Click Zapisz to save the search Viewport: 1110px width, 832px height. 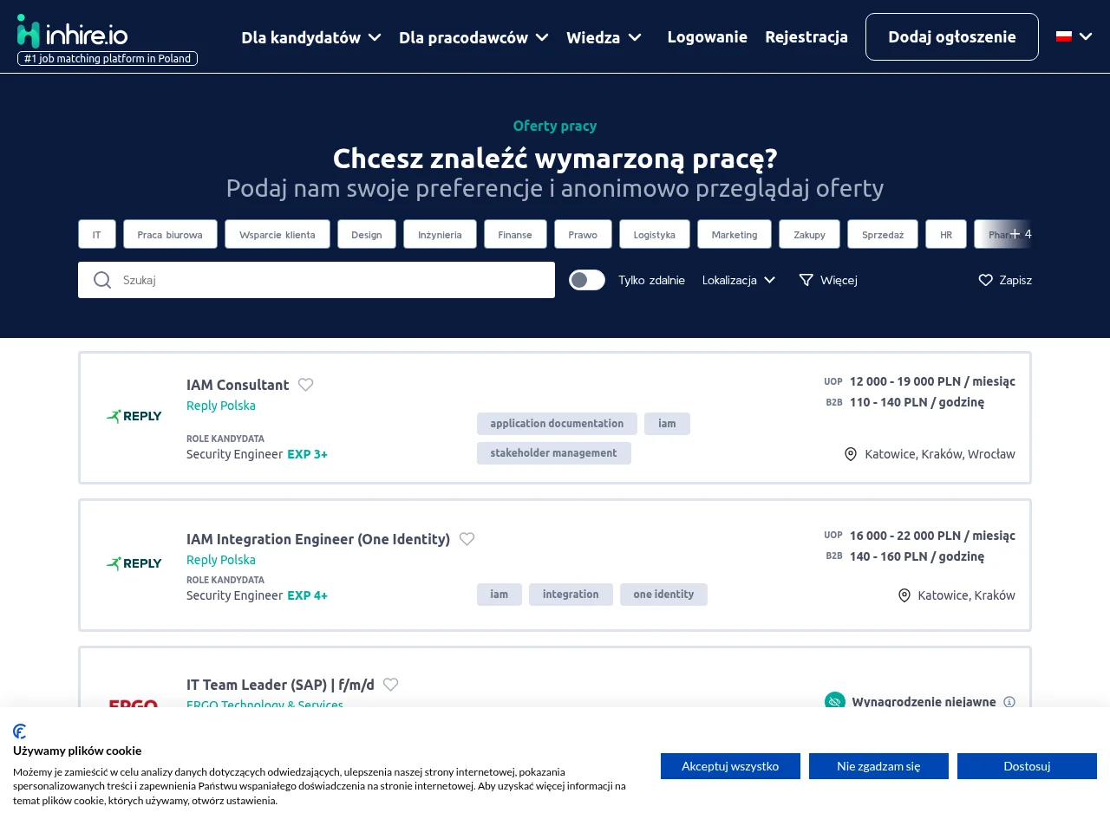[x=1005, y=280]
